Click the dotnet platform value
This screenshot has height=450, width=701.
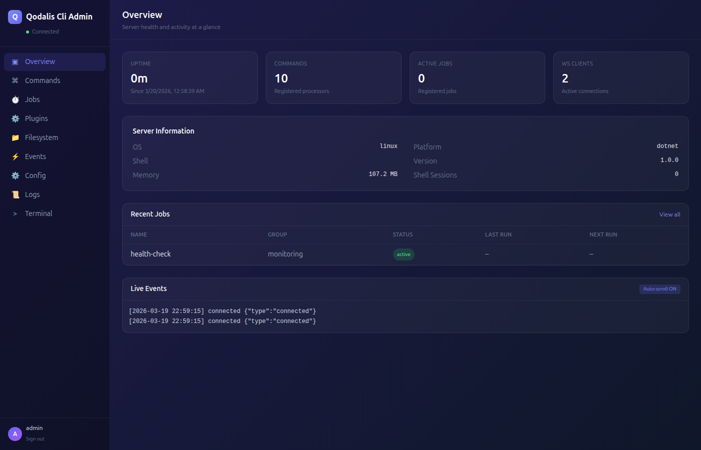tap(667, 146)
